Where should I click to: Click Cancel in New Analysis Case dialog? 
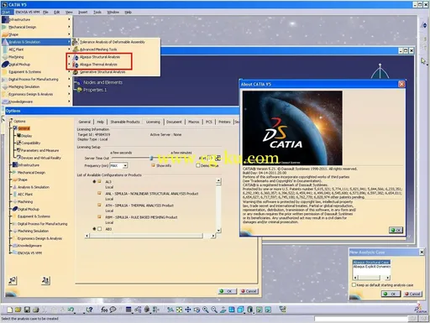tap(412, 294)
